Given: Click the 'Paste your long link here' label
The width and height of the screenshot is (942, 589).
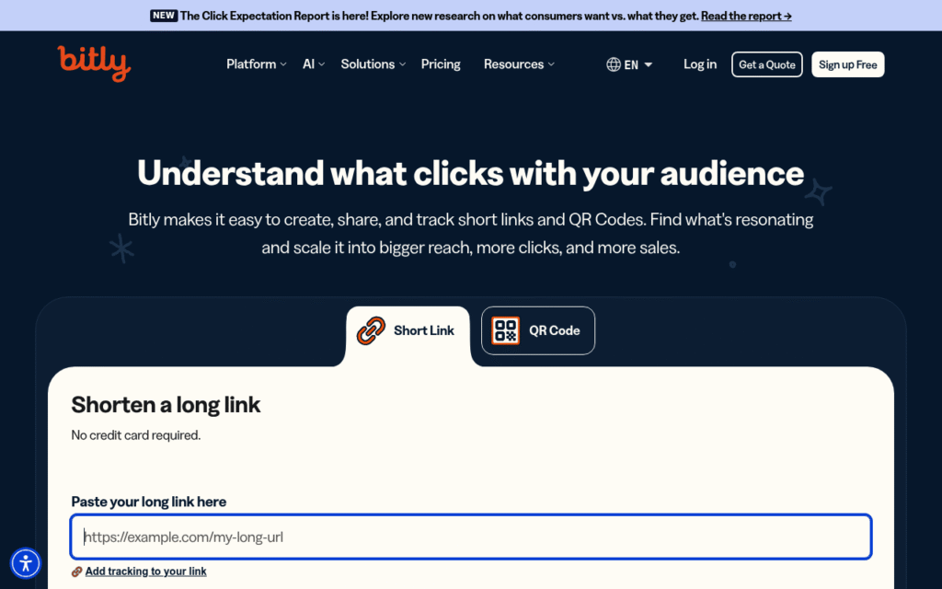Looking at the screenshot, I should [148, 502].
